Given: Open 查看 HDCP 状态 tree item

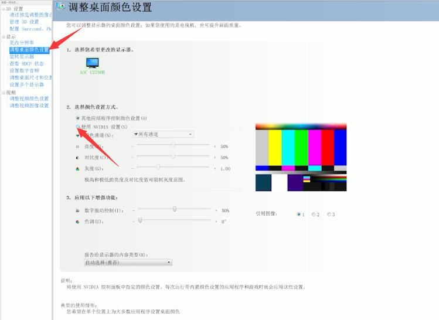Looking at the screenshot, I should [26, 63].
